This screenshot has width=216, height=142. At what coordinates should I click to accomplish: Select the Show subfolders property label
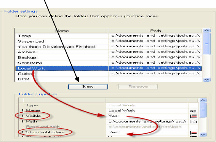pyautogui.click(x=45, y=132)
